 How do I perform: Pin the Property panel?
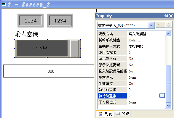click(x=166, y=16)
